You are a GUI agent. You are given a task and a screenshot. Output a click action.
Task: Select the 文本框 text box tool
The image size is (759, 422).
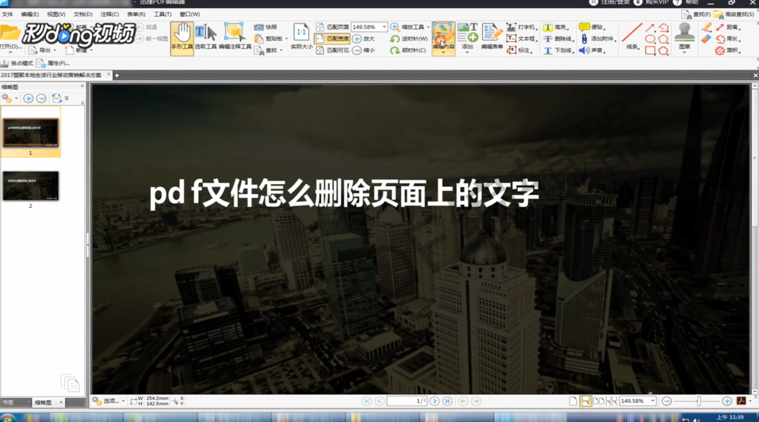click(521, 39)
